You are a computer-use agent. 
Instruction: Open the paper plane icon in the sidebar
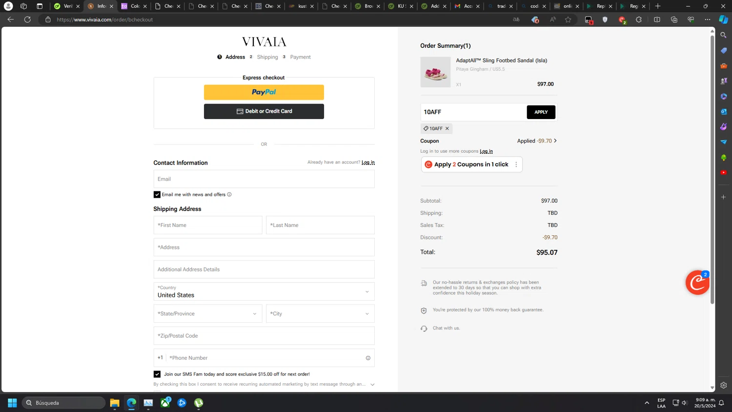pos(724,142)
